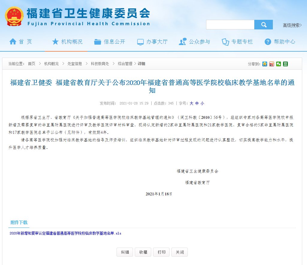Viewport: 307px width, 265px height.
Task: Open 办事大厅 navigation item
Action: point(152,42)
